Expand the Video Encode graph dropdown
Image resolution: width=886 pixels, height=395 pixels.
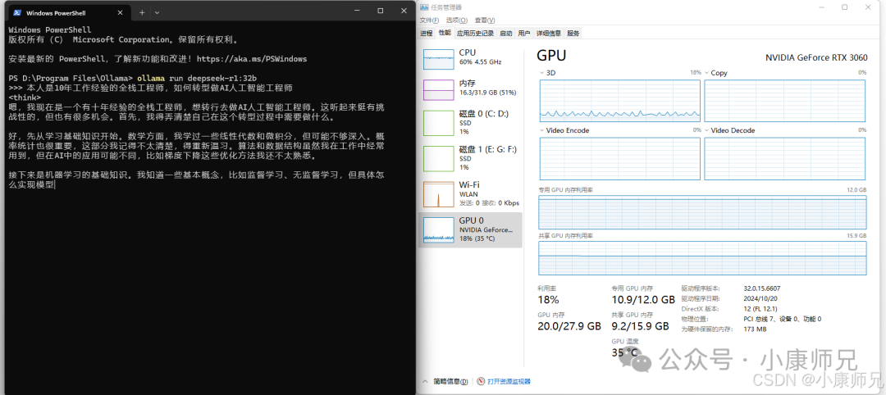[543, 130]
